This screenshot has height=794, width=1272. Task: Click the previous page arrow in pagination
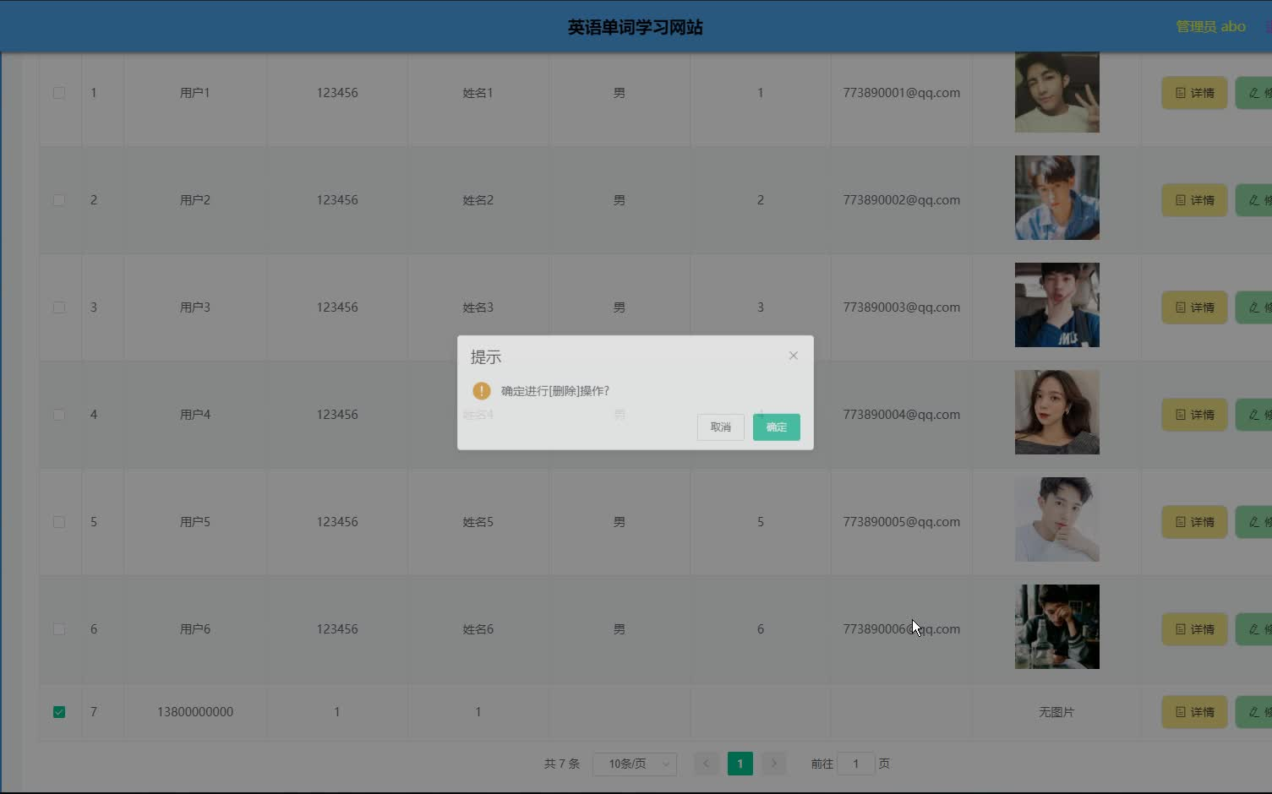(x=706, y=763)
